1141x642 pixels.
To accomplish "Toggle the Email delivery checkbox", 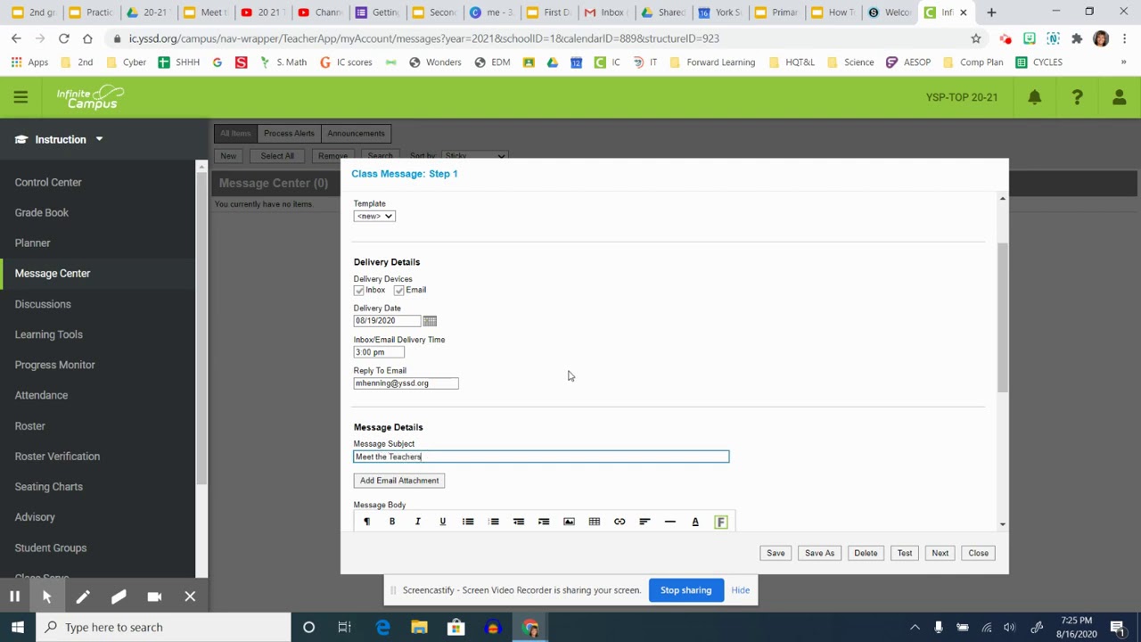I will (x=399, y=291).
